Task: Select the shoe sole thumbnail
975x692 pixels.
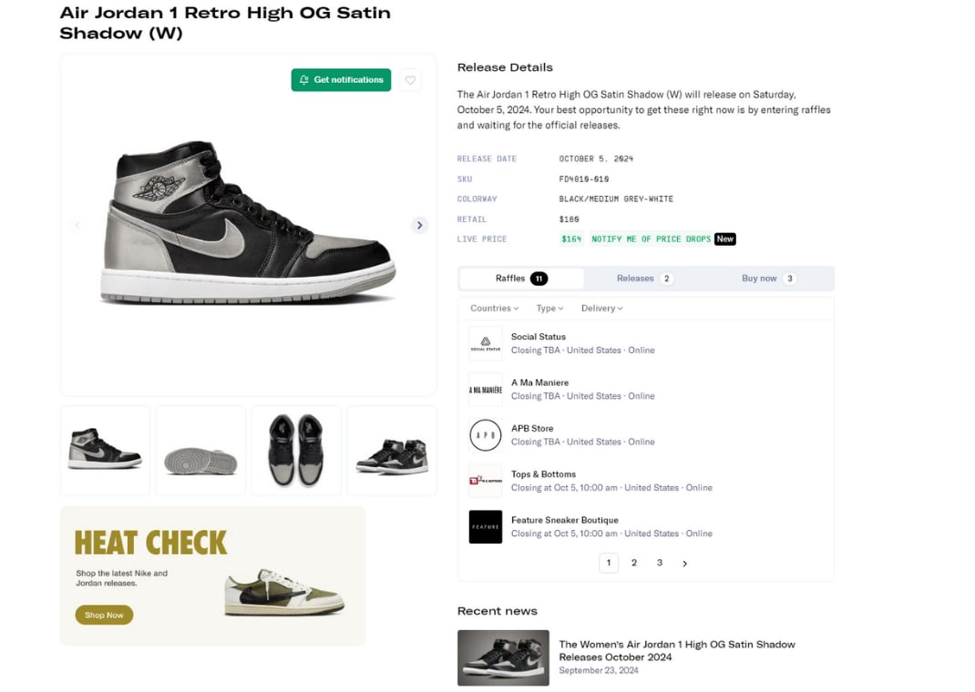Action: (200, 452)
